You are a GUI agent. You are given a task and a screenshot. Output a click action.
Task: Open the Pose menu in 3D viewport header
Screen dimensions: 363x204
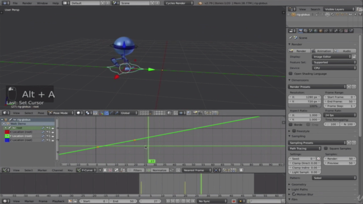[x=41, y=113]
